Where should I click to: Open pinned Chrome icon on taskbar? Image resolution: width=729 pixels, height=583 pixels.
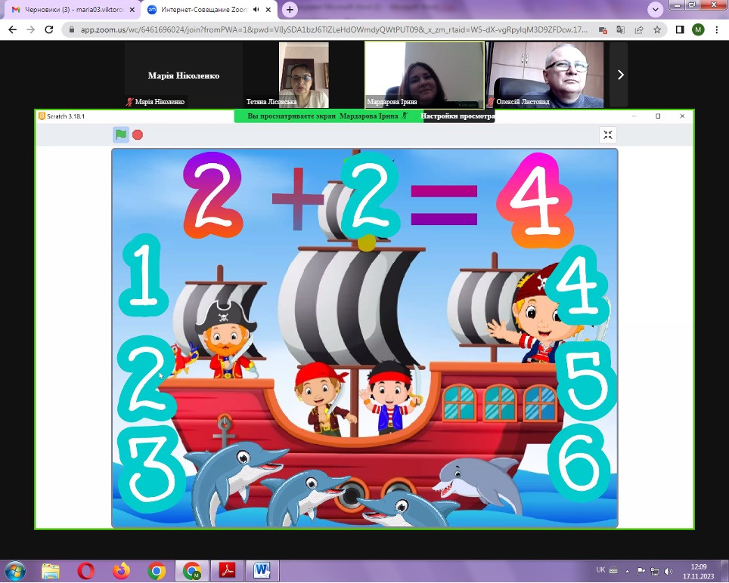point(157,571)
